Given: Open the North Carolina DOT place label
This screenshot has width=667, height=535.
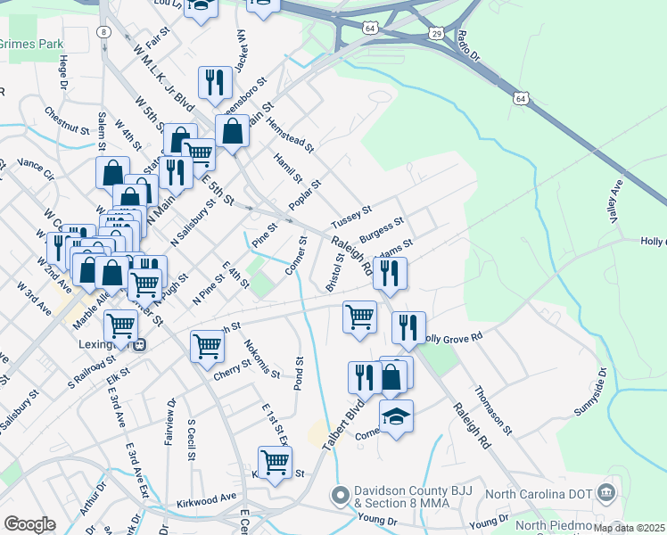Looking at the screenshot, I should pos(539,495).
